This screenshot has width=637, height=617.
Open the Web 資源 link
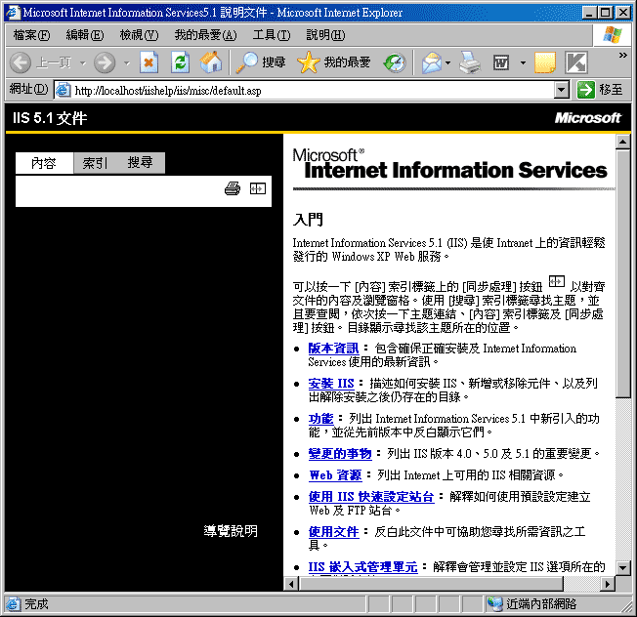[x=335, y=474]
